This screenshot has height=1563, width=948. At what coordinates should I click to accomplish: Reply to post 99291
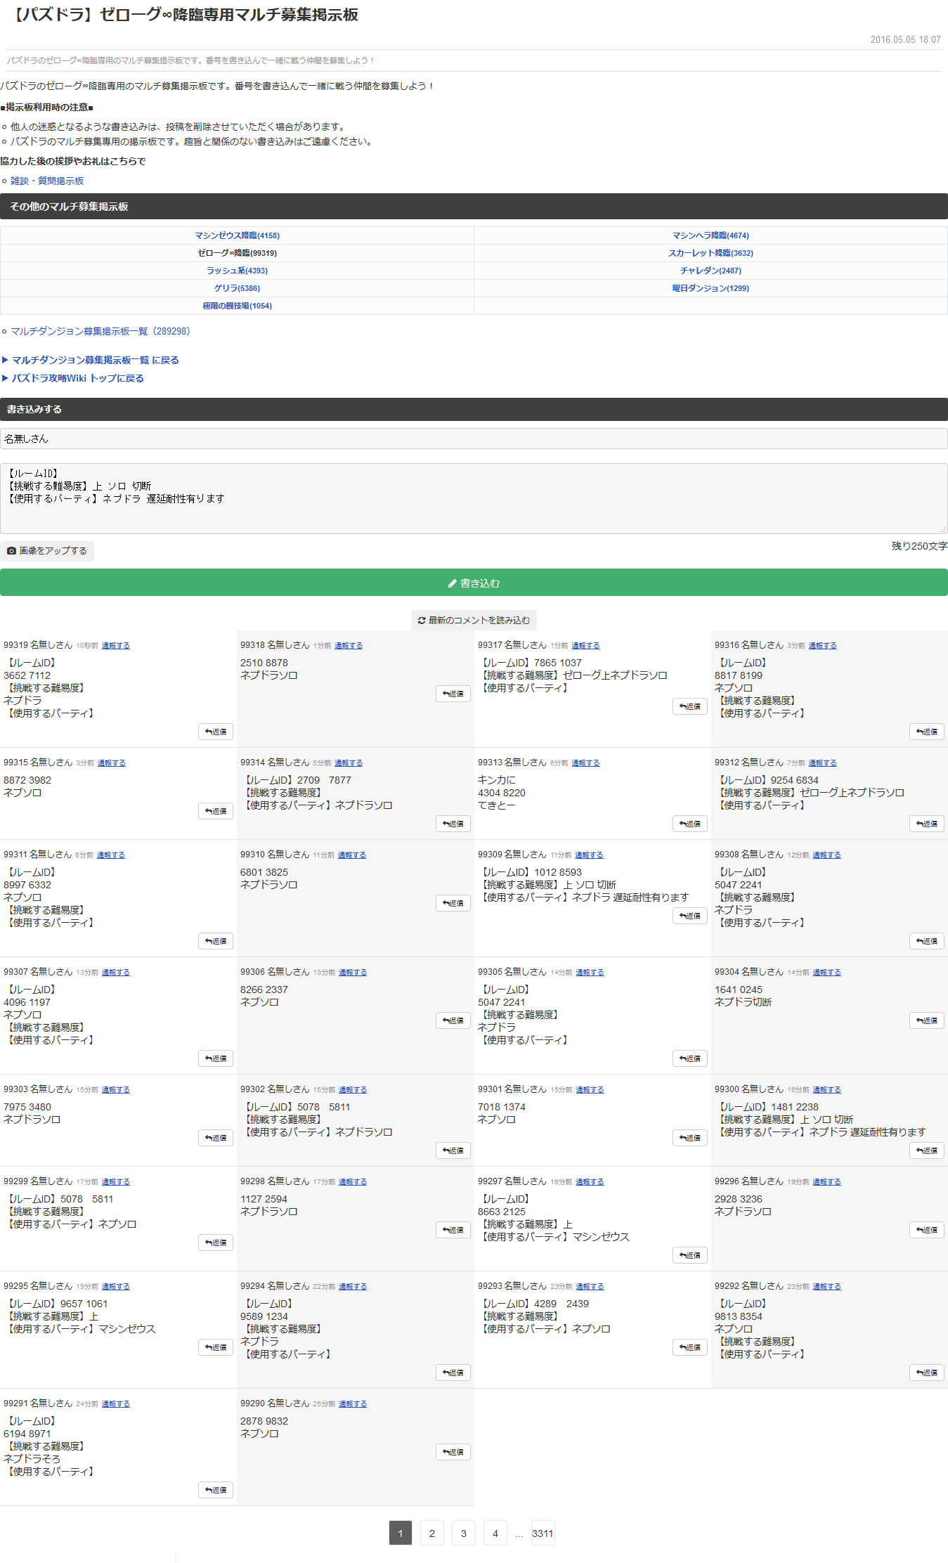click(x=216, y=1490)
